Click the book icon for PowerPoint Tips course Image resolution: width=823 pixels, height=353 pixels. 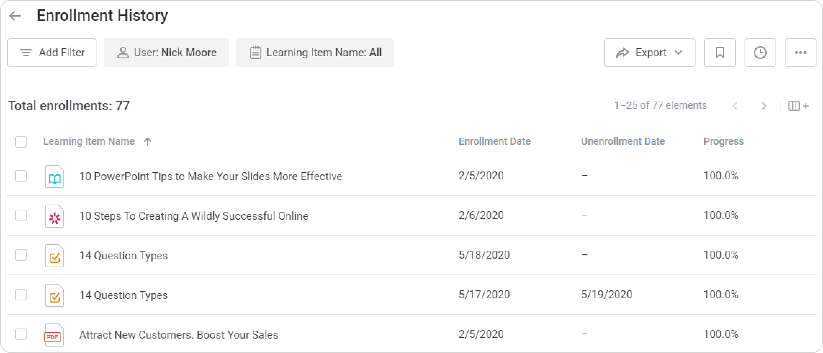point(54,176)
